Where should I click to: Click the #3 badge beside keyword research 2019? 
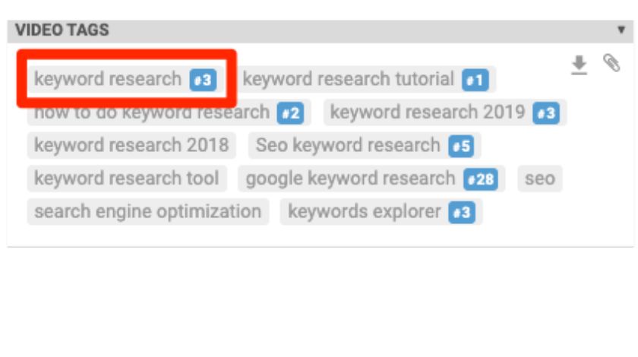click(x=546, y=112)
